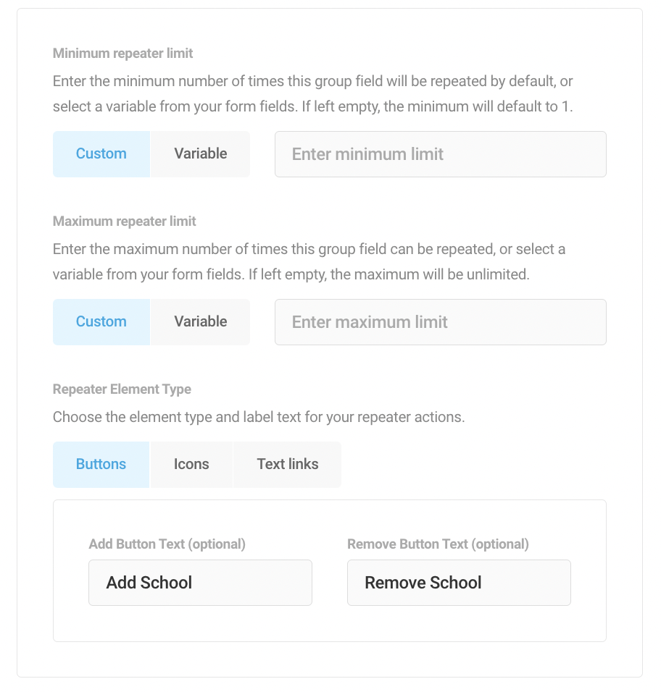Choose the Buttons element type

[x=101, y=465]
